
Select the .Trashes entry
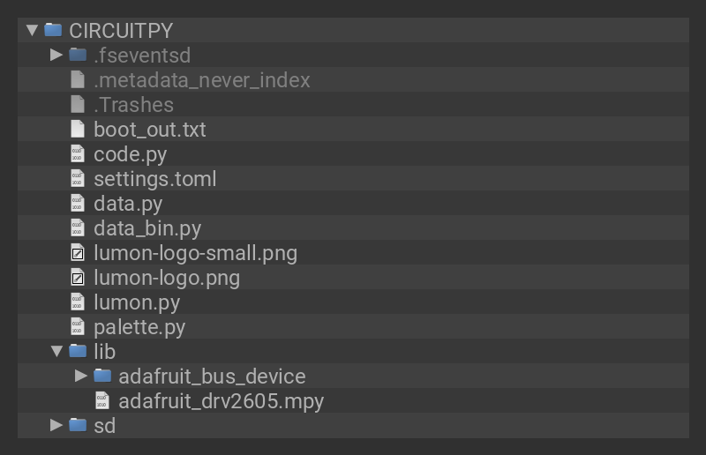[x=133, y=105]
